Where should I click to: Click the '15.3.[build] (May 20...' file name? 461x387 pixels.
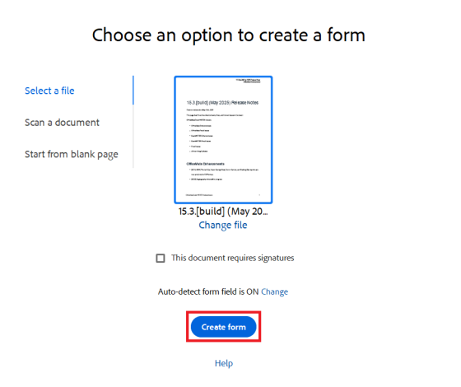(223, 212)
